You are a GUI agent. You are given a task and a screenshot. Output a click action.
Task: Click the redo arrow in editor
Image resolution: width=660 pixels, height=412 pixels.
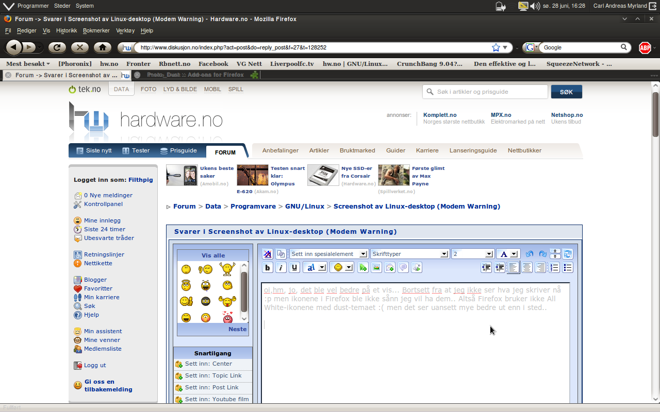[x=543, y=254]
